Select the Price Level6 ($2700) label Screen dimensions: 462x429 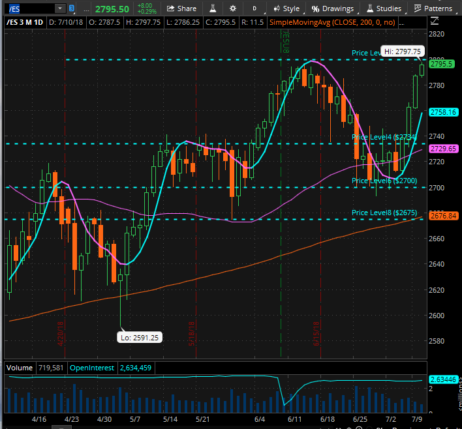click(x=384, y=181)
